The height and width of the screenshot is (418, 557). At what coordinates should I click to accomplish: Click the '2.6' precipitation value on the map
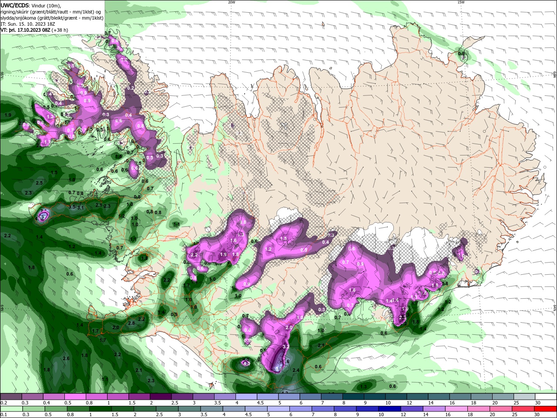tap(66, 358)
